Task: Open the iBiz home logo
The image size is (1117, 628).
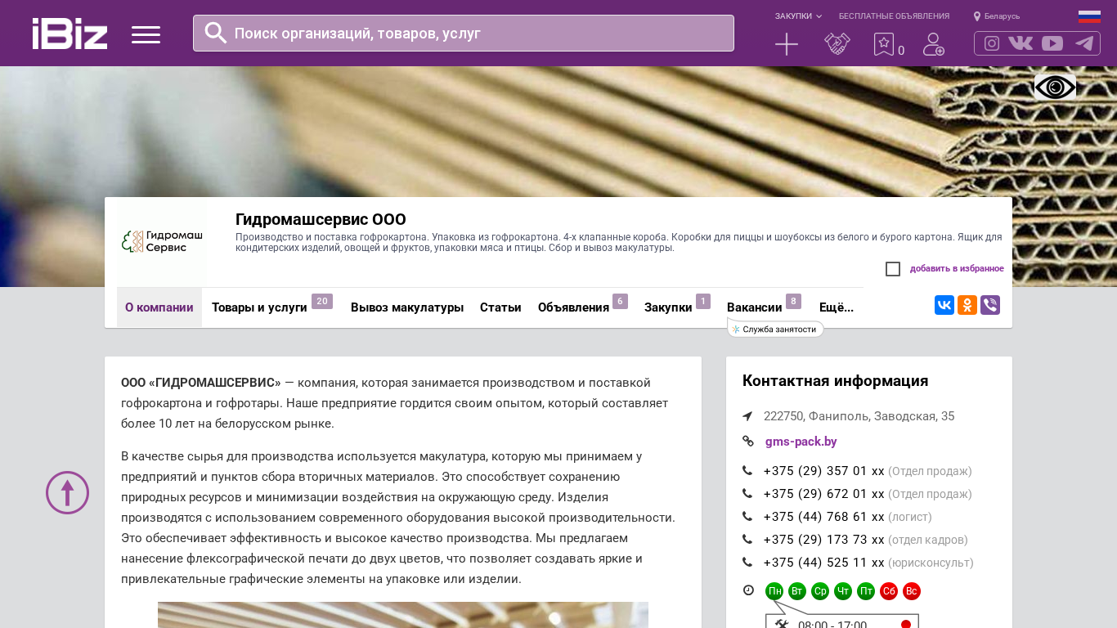Action: (x=70, y=34)
